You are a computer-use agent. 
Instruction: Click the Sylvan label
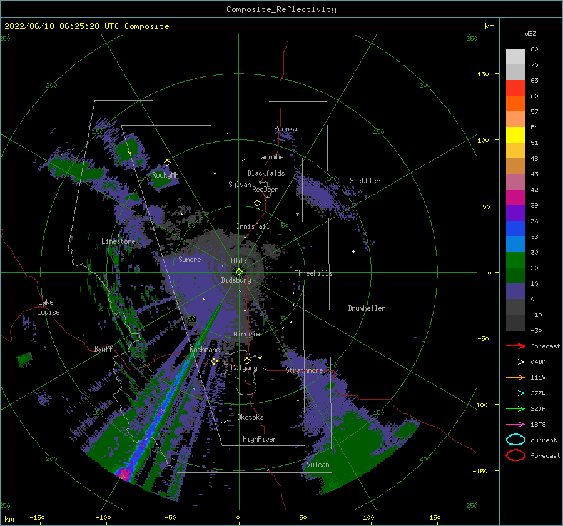[240, 185]
